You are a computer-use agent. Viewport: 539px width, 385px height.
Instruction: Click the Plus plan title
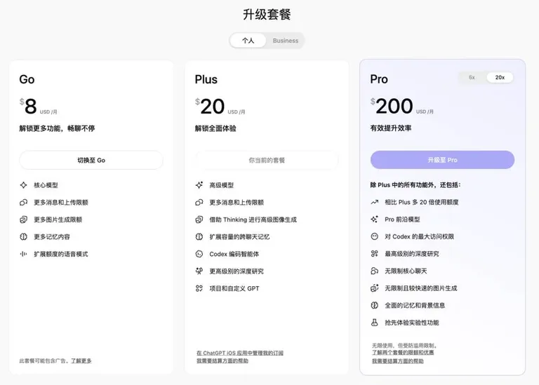coord(206,79)
